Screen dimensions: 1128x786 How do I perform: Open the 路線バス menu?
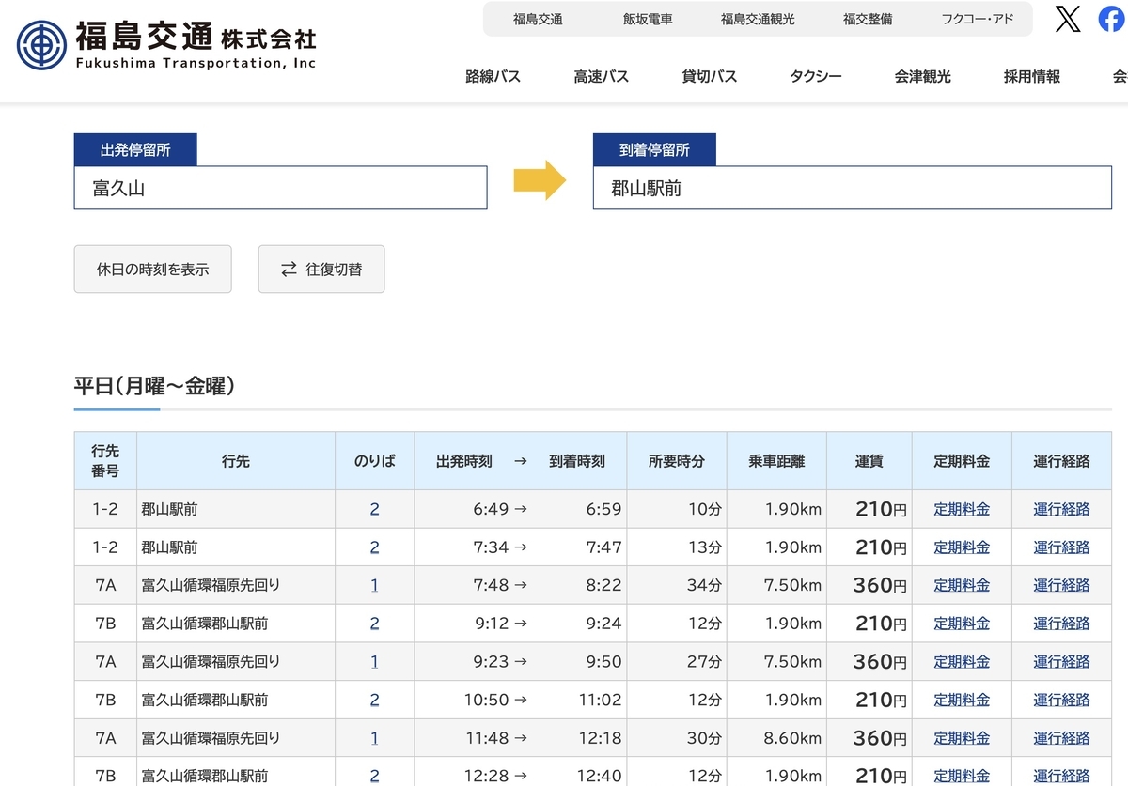click(493, 77)
